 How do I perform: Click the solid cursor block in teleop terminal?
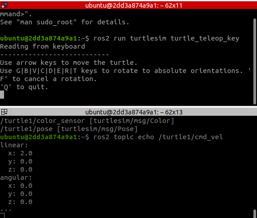coord(2,95)
